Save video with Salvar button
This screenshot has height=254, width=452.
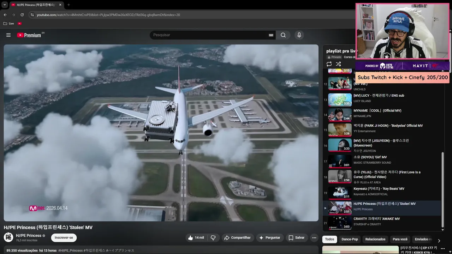point(296,238)
